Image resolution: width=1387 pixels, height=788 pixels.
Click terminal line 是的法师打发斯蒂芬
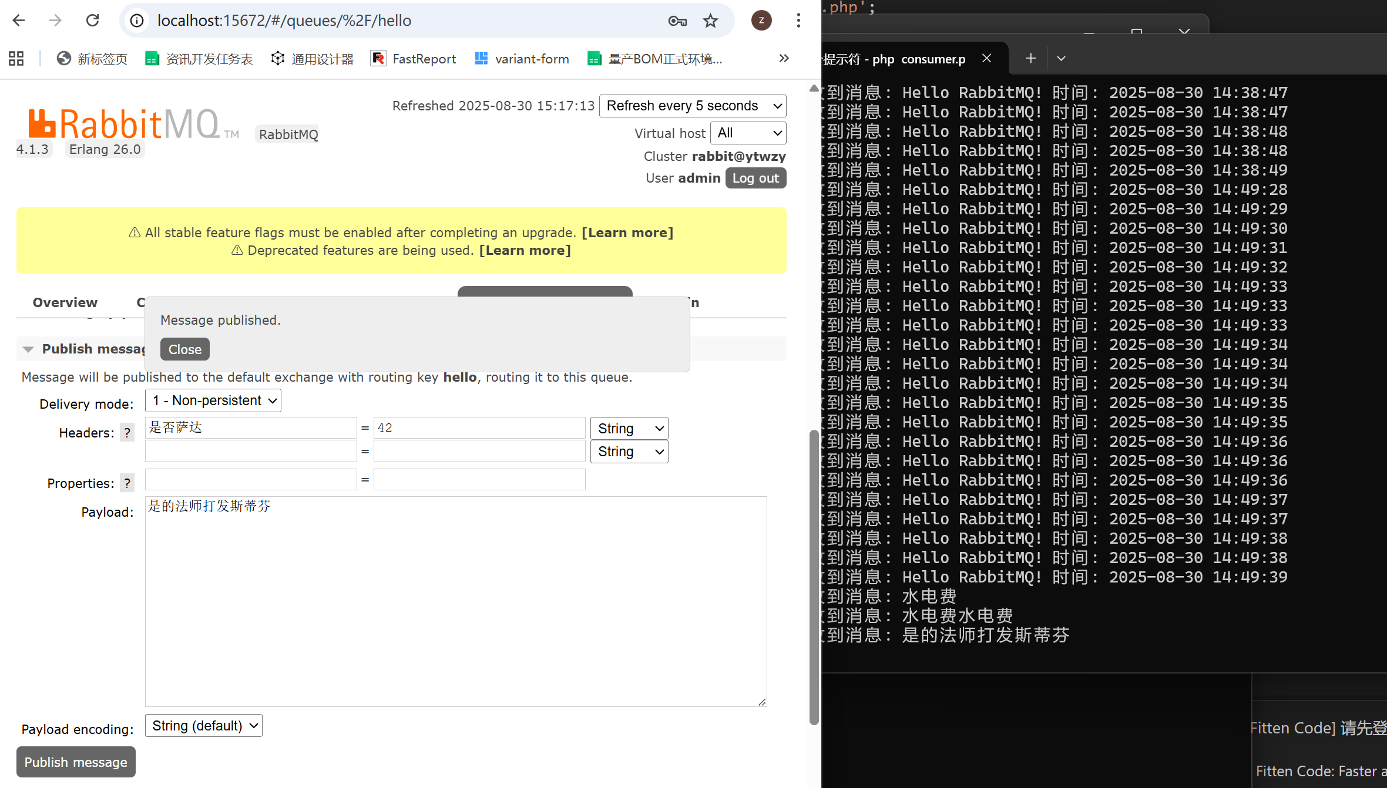(985, 635)
